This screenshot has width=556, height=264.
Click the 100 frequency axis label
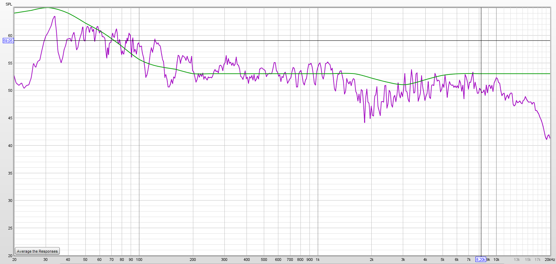pyautogui.click(x=139, y=260)
